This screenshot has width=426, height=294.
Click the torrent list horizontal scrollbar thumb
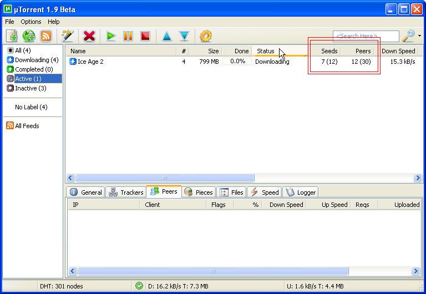[x=165, y=178]
